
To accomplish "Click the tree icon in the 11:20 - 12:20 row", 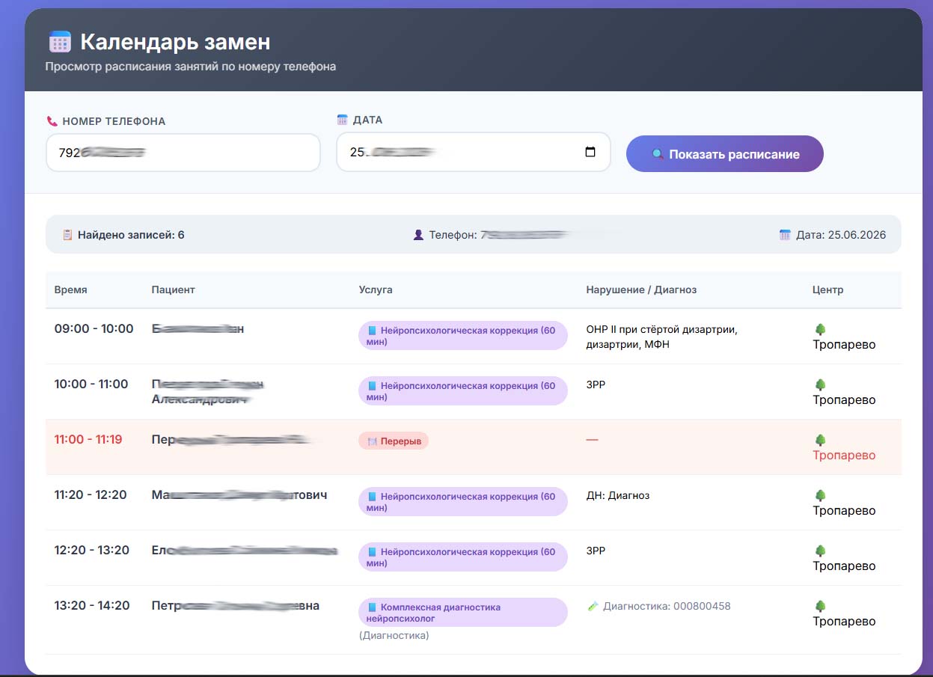I will tap(820, 495).
